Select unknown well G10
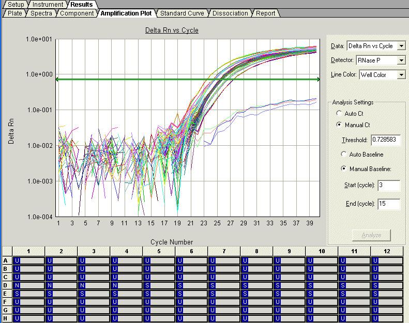This screenshot has width=409, height=323. tap(322, 310)
